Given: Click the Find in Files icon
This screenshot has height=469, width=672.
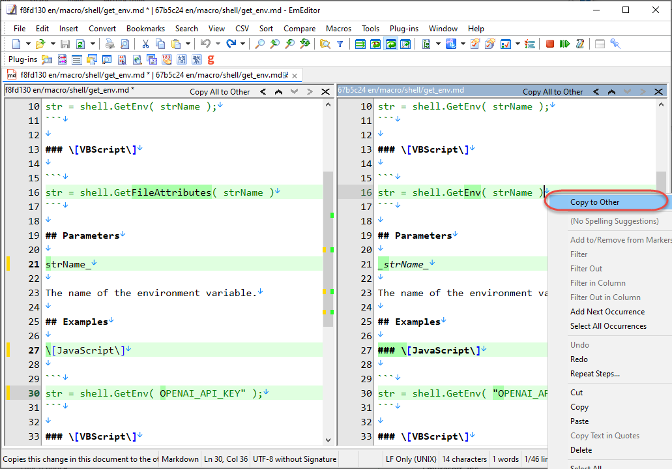Looking at the screenshot, I should pyautogui.click(x=325, y=44).
